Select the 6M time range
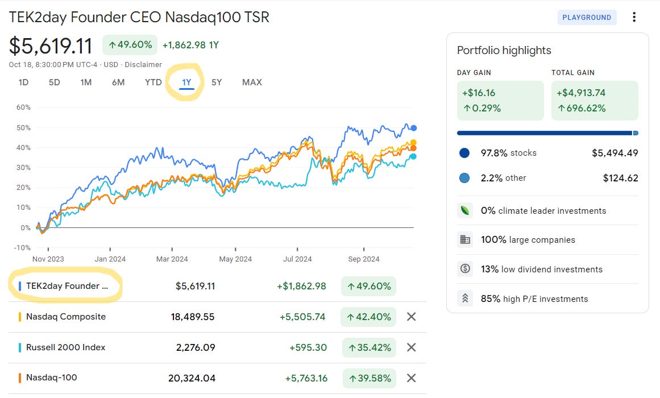Image resolution: width=660 pixels, height=398 pixels. 118,82
